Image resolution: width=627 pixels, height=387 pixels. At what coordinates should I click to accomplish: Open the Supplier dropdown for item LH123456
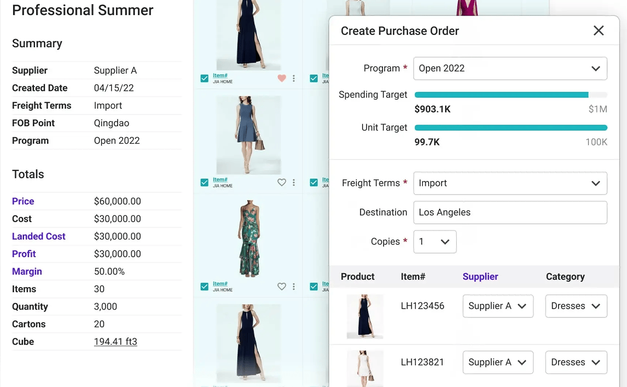[497, 306]
